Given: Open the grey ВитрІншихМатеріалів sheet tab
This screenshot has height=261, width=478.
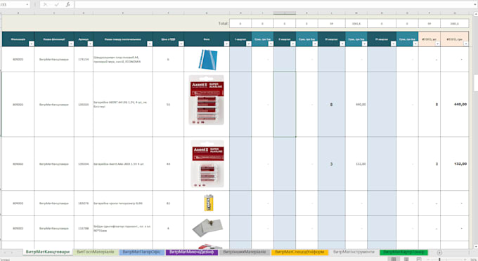Looking at the screenshot, I should 244,252.
